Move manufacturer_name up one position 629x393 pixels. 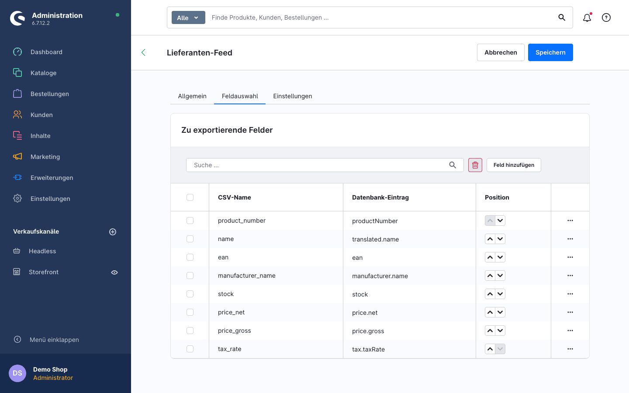[x=490, y=276]
